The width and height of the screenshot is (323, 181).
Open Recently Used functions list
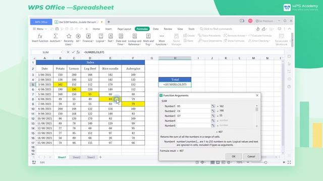pos(69,39)
